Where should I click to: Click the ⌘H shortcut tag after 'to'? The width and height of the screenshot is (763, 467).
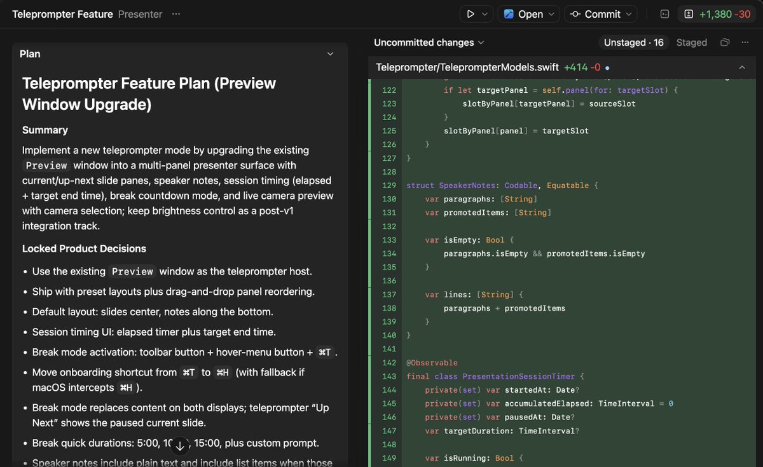click(x=223, y=372)
